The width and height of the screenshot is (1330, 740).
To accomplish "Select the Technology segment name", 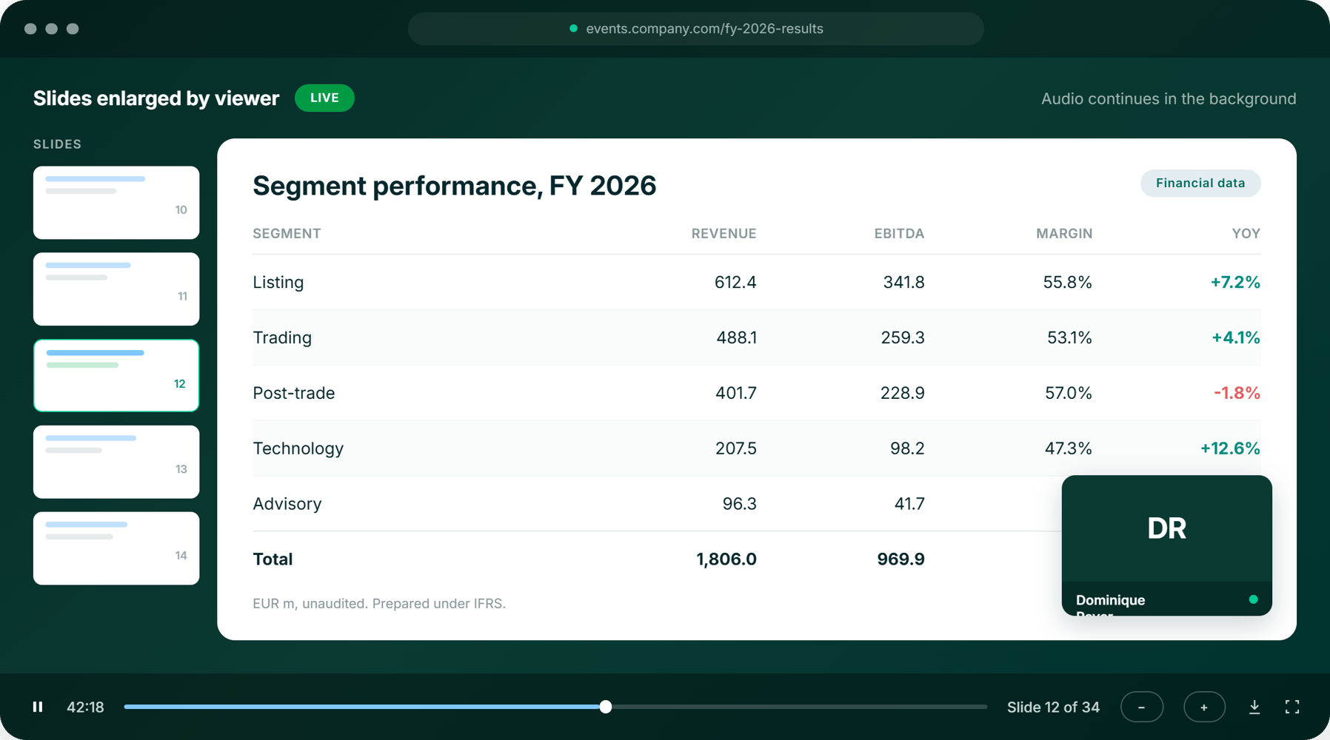I will [x=298, y=448].
